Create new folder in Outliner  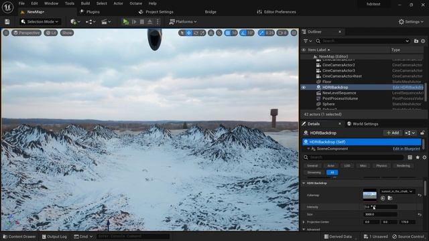(416, 41)
